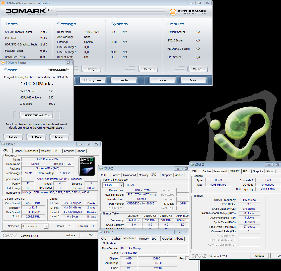The width and height of the screenshot is (281, 271).
Task: Click the NB Frequency 2100.1 MHz value
Action: pyautogui.click(x=268, y=189)
